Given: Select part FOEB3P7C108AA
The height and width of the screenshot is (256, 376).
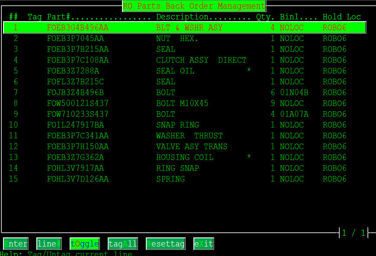Looking at the screenshot, I should (78, 60).
